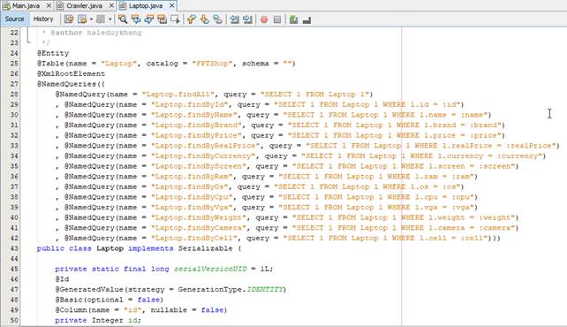Go to the next bookmark
The image size is (567, 327).
pos(204,19)
